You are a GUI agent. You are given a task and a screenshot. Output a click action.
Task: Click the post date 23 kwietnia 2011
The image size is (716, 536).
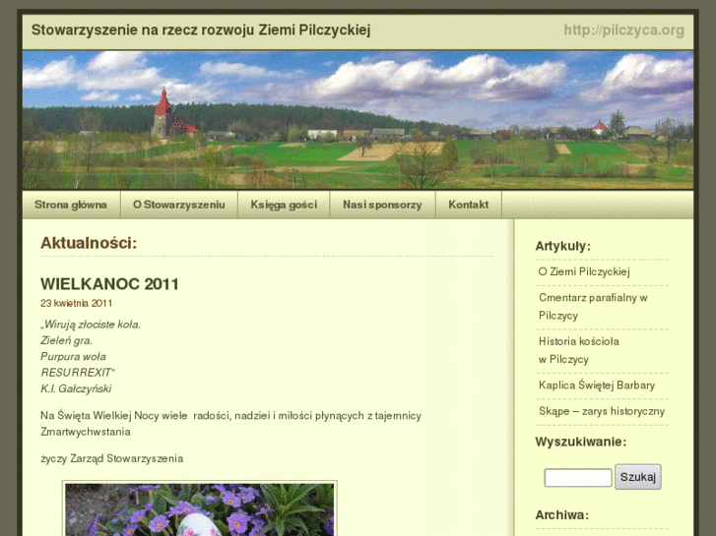[x=76, y=303]
